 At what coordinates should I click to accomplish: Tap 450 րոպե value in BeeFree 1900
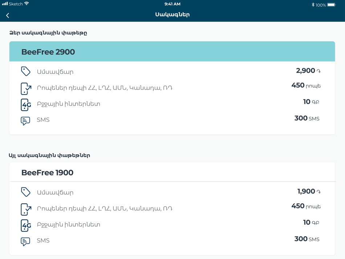[306, 206]
